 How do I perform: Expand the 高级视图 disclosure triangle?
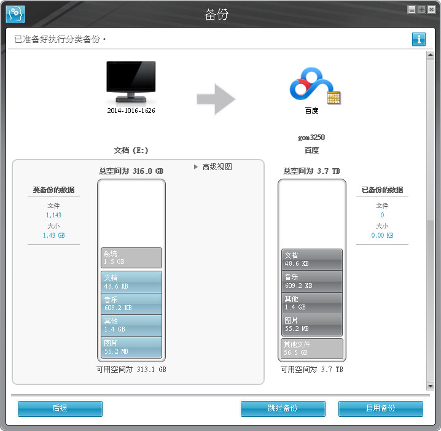(196, 167)
